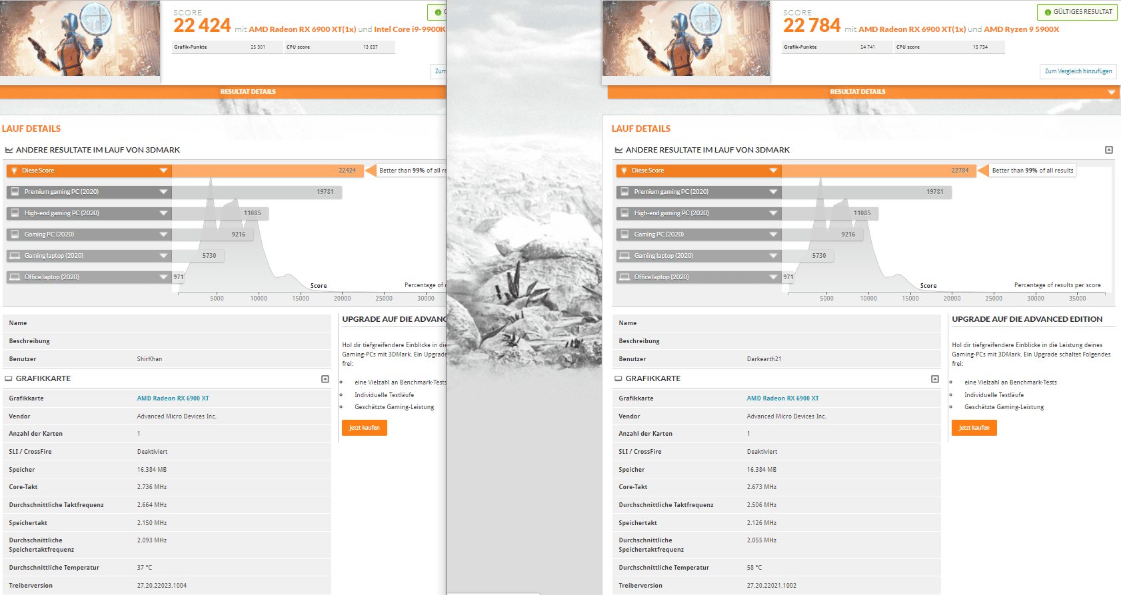The width and height of the screenshot is (1121, 595).
Task: Click Gültiges Resultat badge
Action: click(x=1077, y=12)
